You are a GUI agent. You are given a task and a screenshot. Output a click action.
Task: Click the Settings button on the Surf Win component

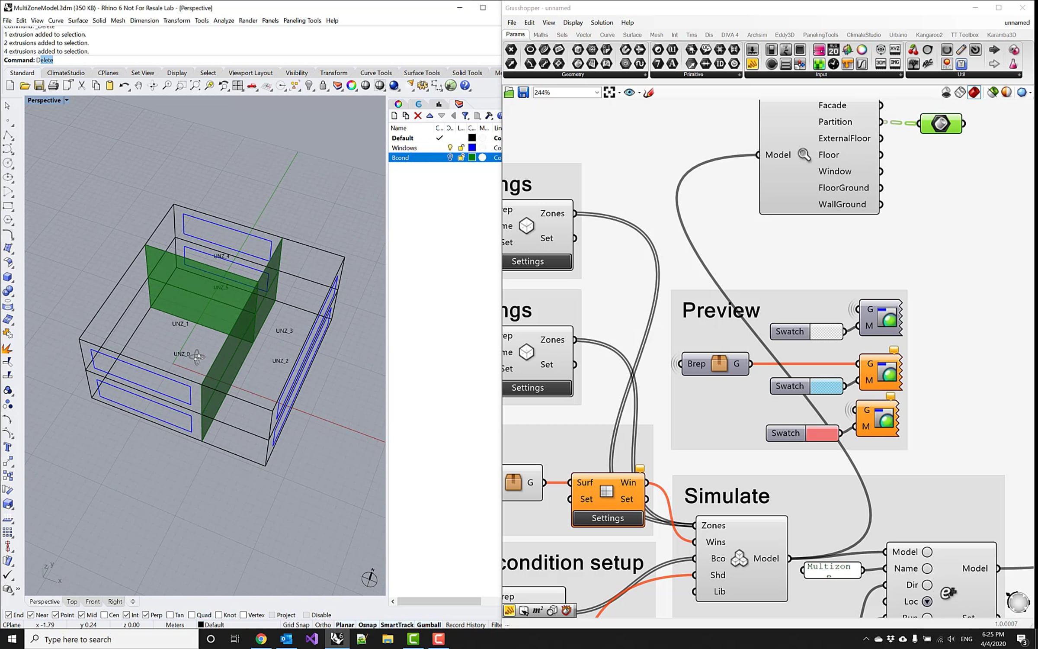point(608,518)
